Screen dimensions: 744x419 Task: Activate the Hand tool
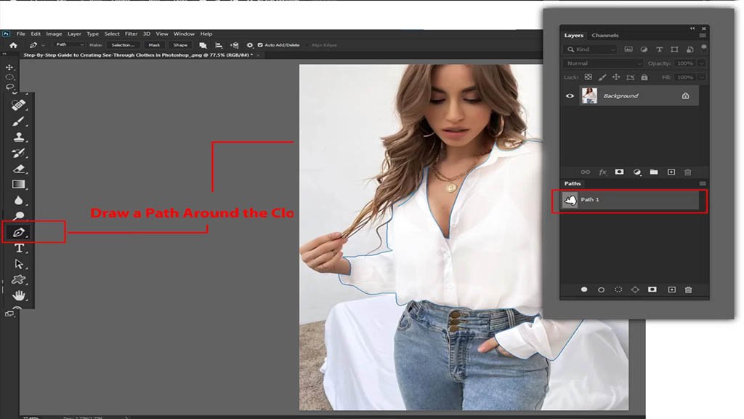pyautogui.click(x=19, y=295)
